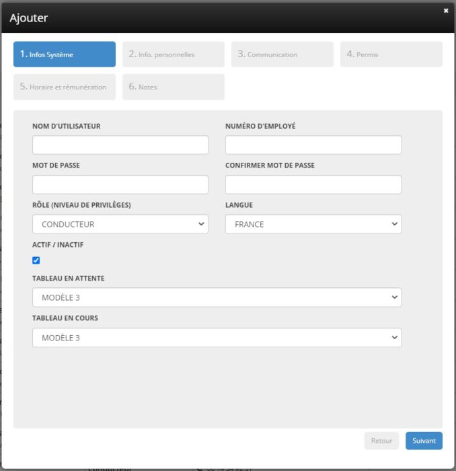Click the Suivant button
This screenshot has height=471, width=456.
pos(424,441)
